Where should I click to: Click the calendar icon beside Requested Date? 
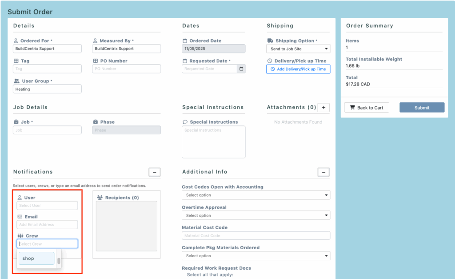pyautogui.click(x=241, y=69)
